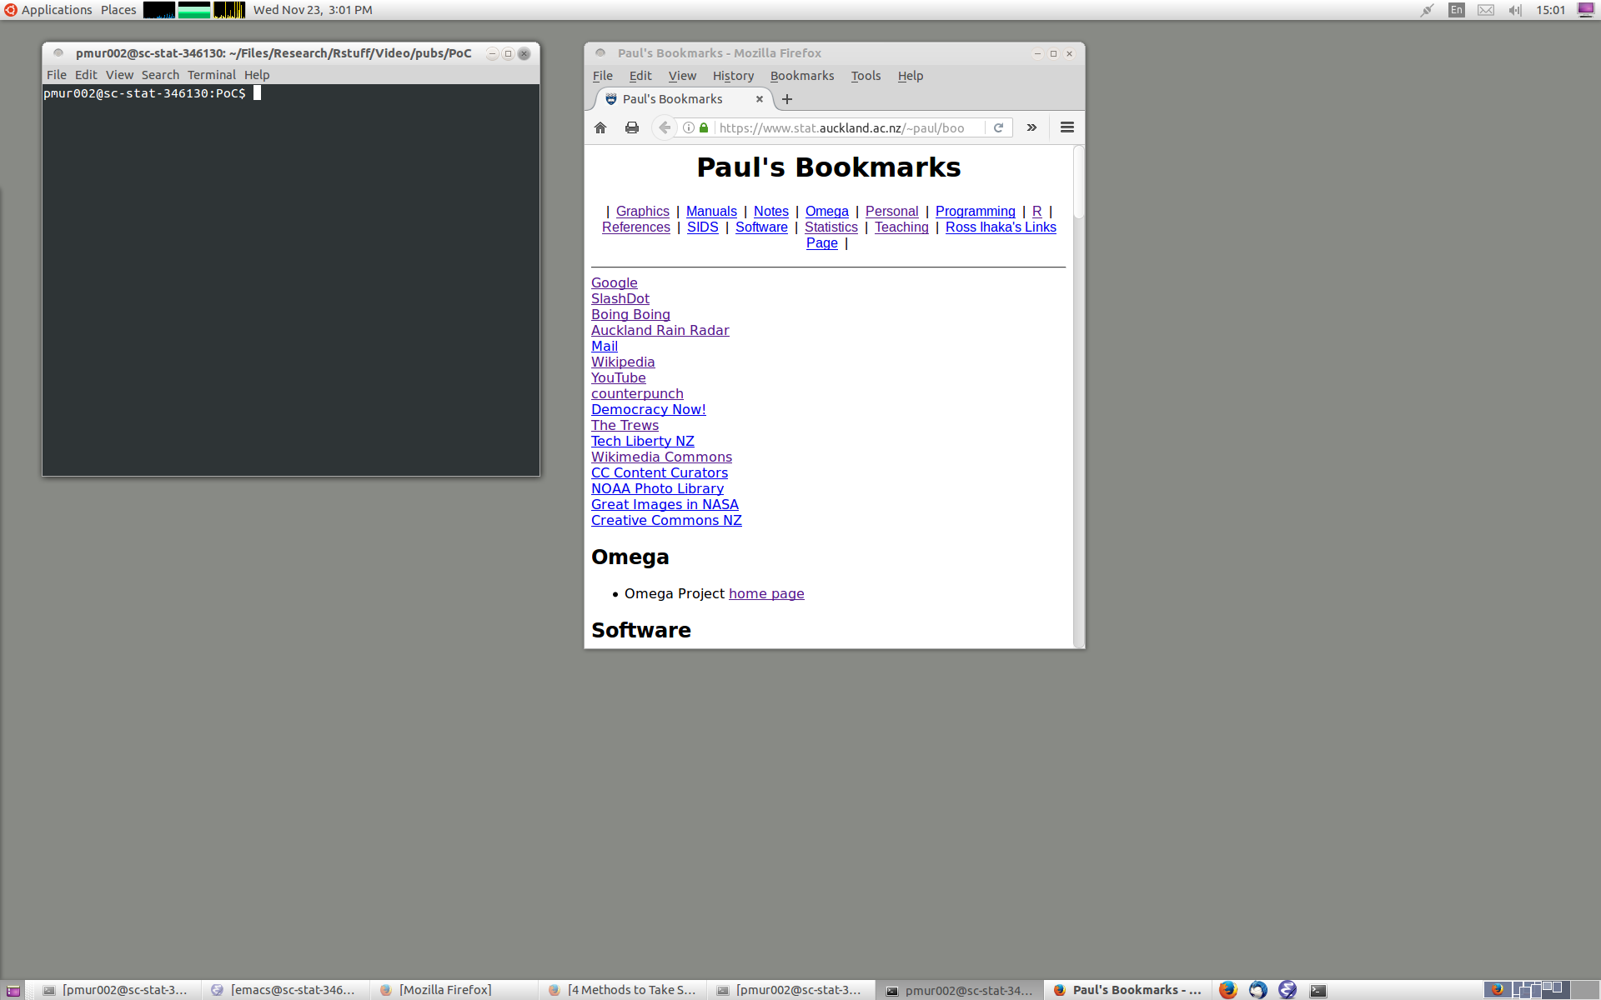Close the Paul's Bookmarks tab
The width and height of the screenshot is (1601, 1000).
[760, 99]
